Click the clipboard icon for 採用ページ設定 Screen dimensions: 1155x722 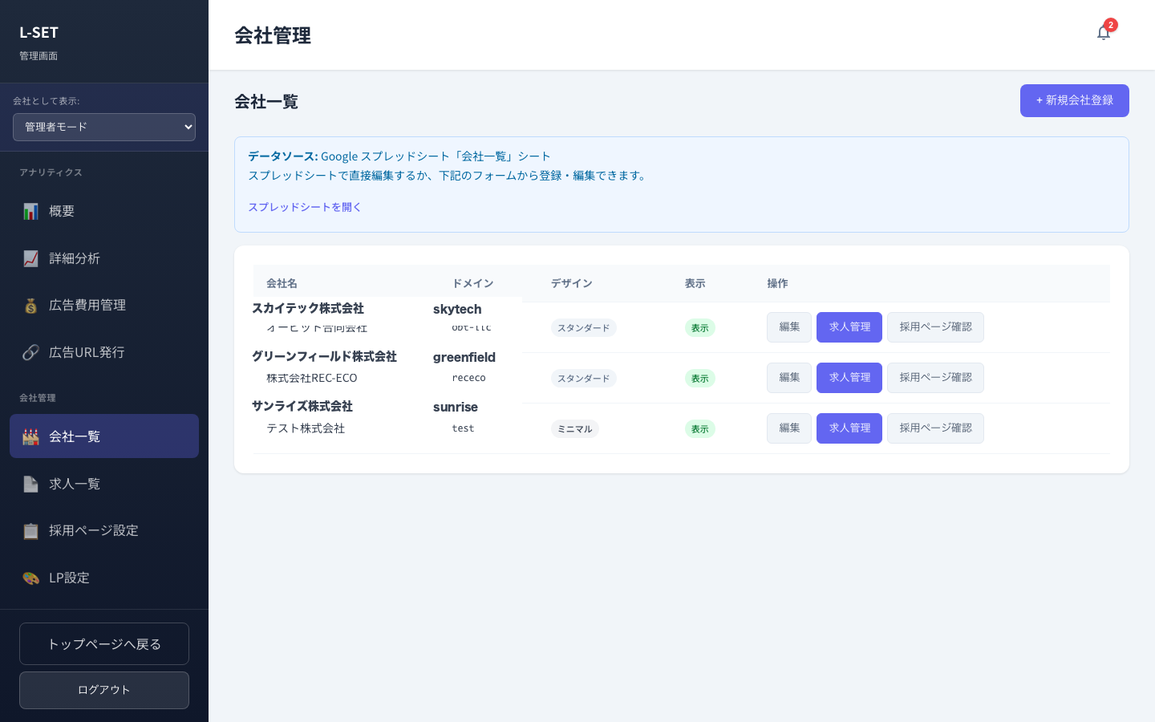pyautogui.click(x=30, y=530)
